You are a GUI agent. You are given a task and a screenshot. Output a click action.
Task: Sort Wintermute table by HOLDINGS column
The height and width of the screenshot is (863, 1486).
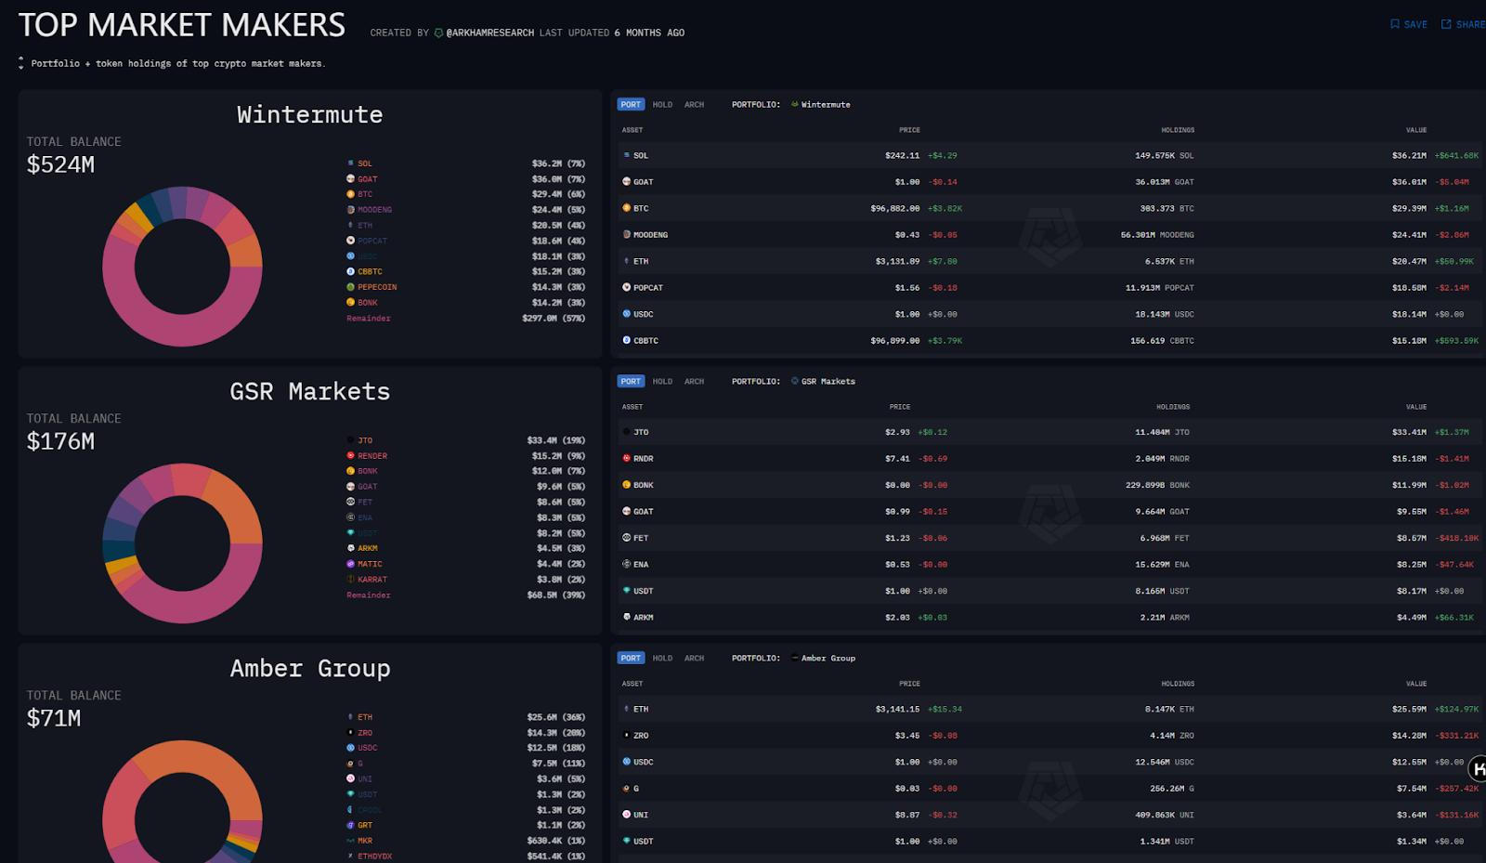[x=1178, y=130]
